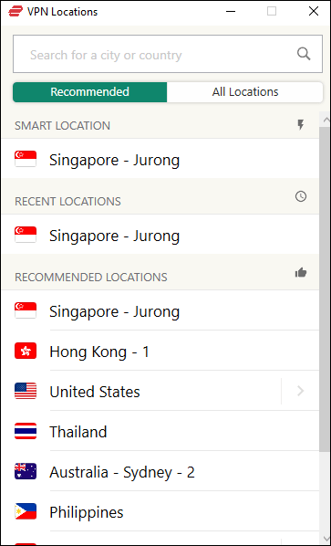Select the Recommended tab
The height and width of the screenshot is (546, 331).
tap(89, 92)
